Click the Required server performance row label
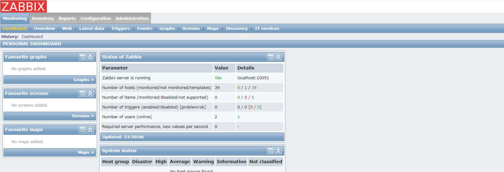Image resolution: width=504 pixels, height=172 pixels. (155, 127)
